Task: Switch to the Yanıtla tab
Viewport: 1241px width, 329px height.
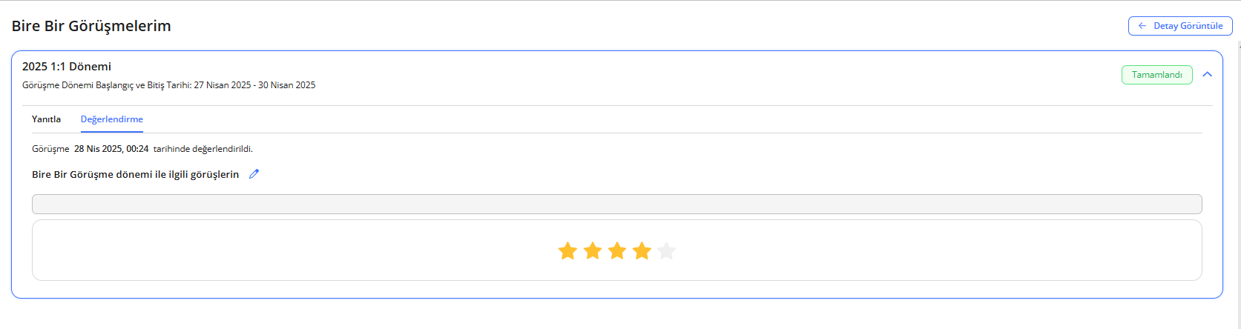Action: coord(46,119)
